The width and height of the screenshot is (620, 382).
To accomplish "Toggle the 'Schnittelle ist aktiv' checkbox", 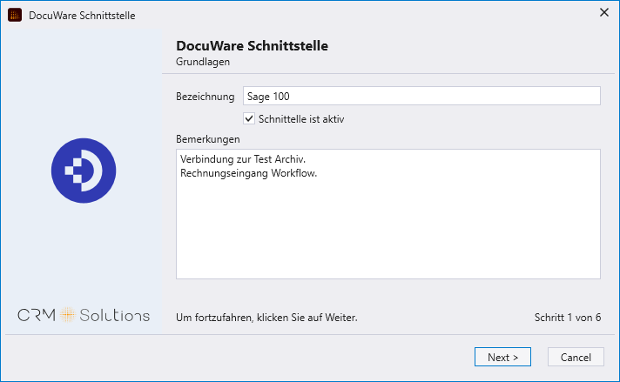I will click(249, 118).
